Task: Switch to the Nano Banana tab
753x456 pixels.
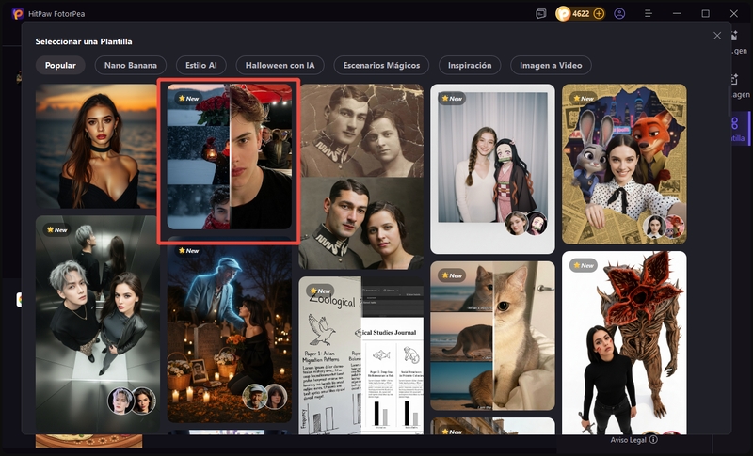Action: [x=131, y=66]
